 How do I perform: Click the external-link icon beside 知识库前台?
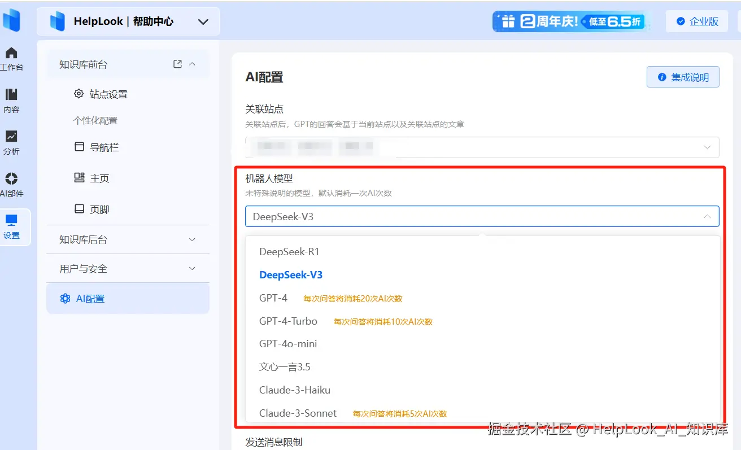click(177, 64)
